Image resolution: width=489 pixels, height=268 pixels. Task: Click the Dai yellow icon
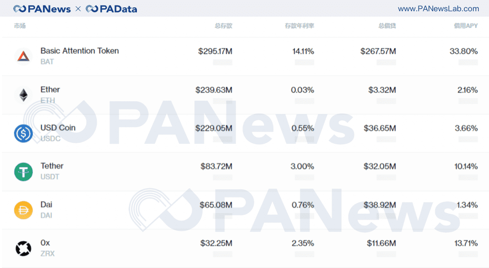[23, 210]
